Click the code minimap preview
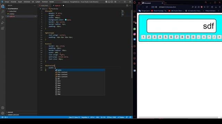Screen dimensions: 222x124 click(x=123, y=13)
